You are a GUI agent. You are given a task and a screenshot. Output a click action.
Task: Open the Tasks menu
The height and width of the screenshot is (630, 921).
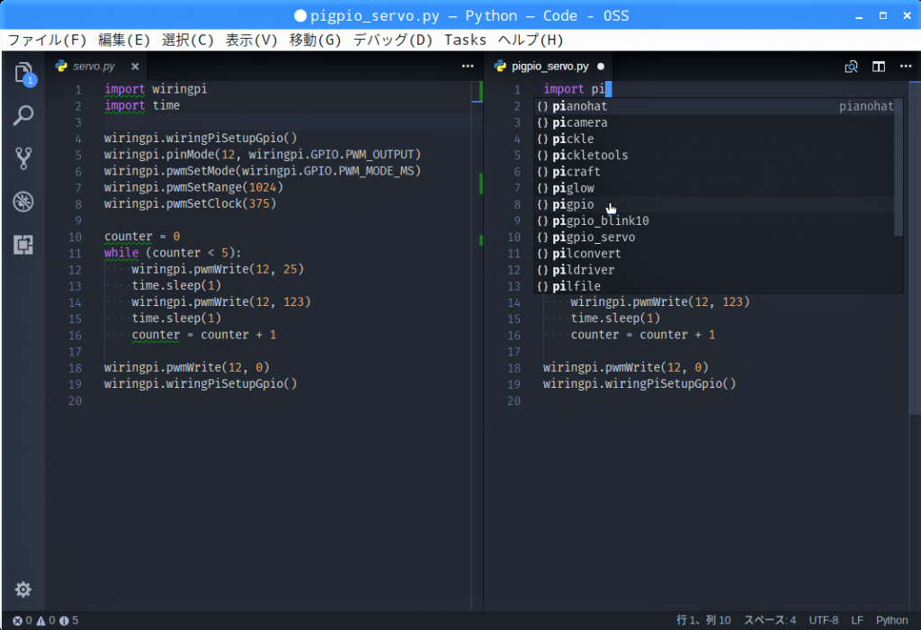pyautogui.click(x=465, y=40)
